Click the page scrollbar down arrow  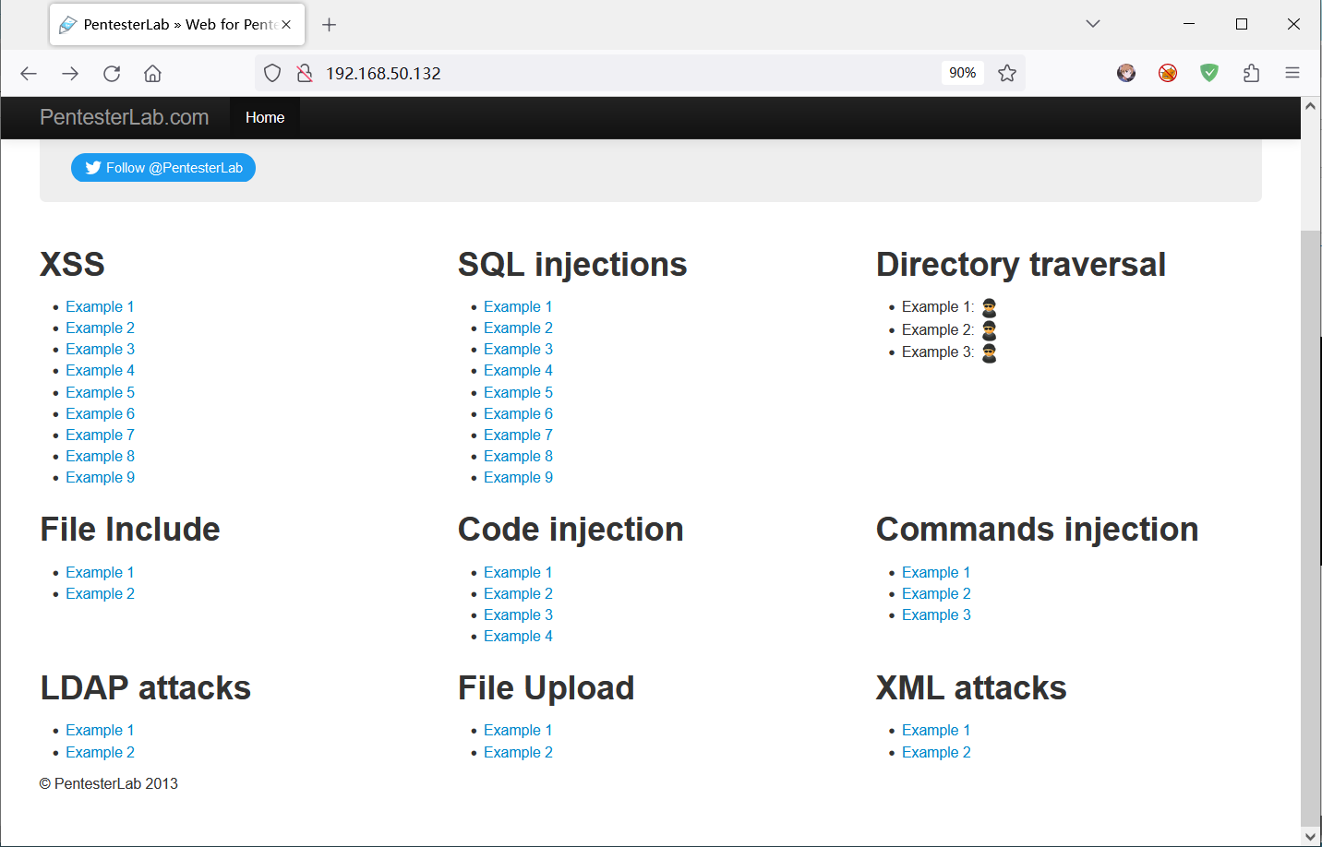tap(1310, 836)
